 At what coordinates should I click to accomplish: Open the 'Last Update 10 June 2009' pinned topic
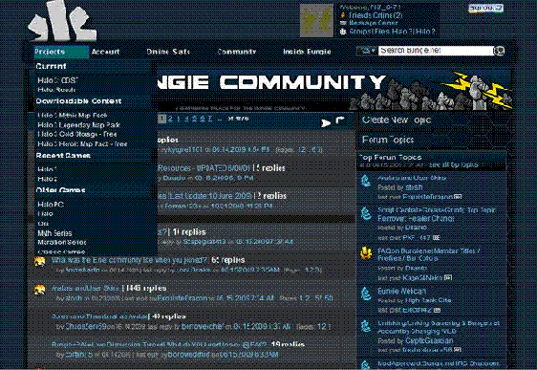click(204, 196)
